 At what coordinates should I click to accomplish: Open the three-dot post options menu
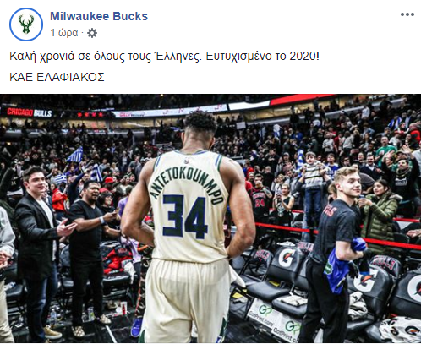point(407,14)
